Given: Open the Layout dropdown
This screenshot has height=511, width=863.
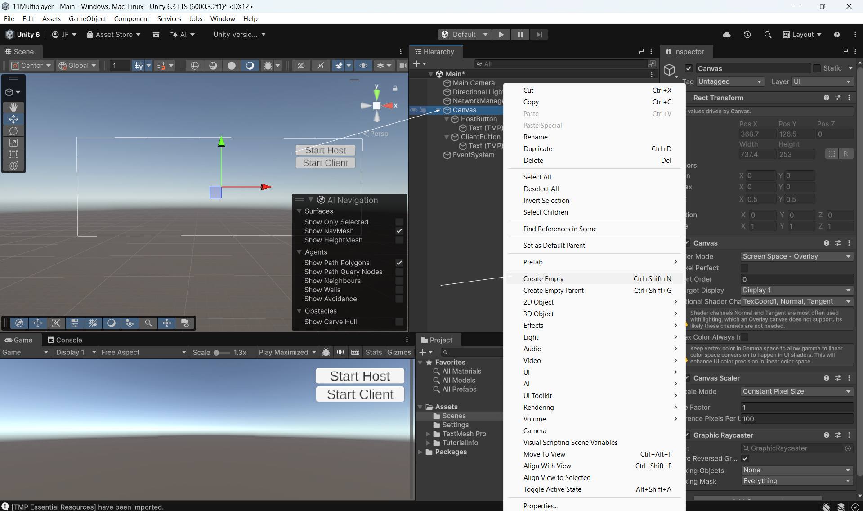Looking at the screenshot, I should (802, 35).
